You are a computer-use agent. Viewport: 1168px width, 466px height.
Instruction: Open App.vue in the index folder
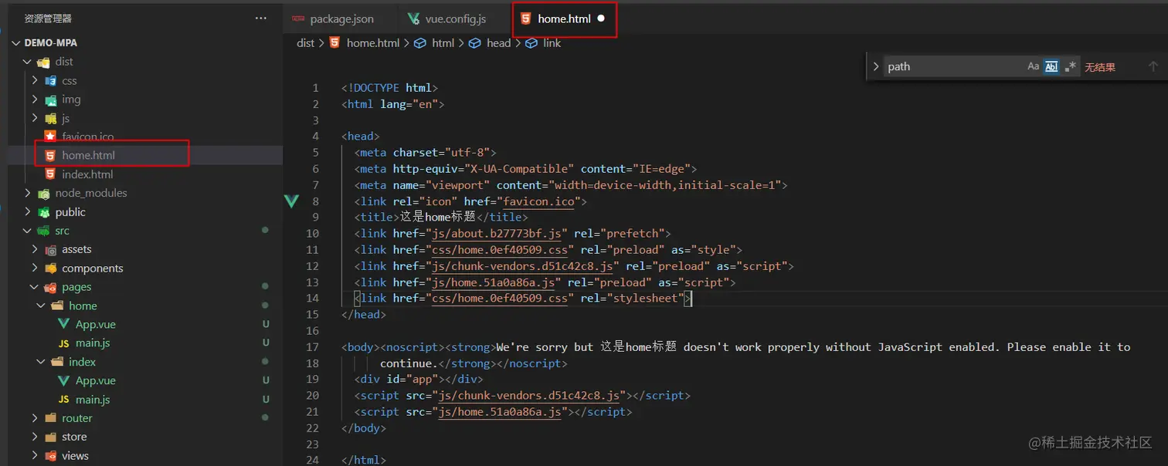(x=96, y=380)
